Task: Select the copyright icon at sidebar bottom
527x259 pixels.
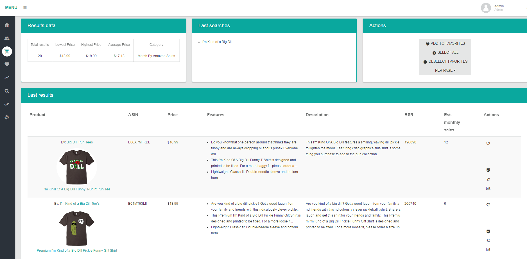Action: point(7,117)
